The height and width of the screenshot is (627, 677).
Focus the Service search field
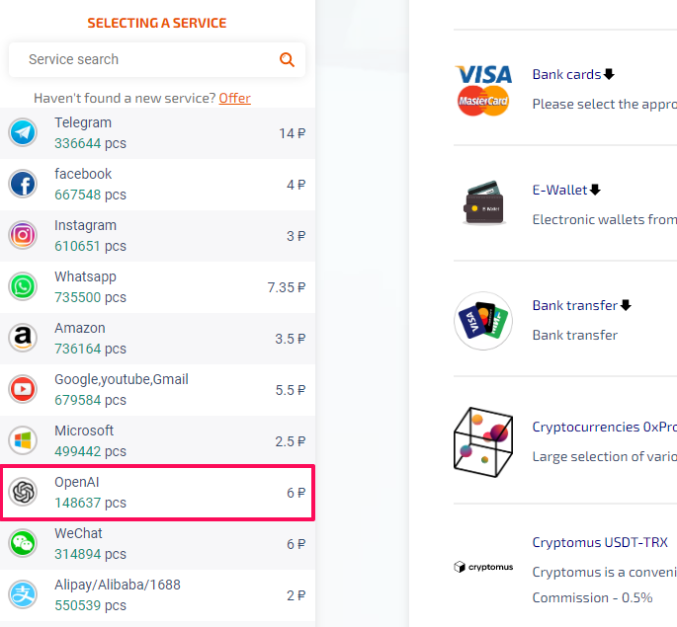point(157,59)
